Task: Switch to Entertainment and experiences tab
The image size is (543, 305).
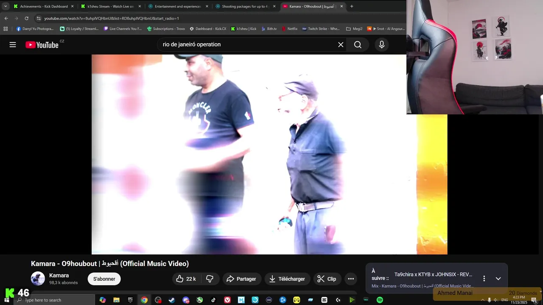Action: pos(178,6)
